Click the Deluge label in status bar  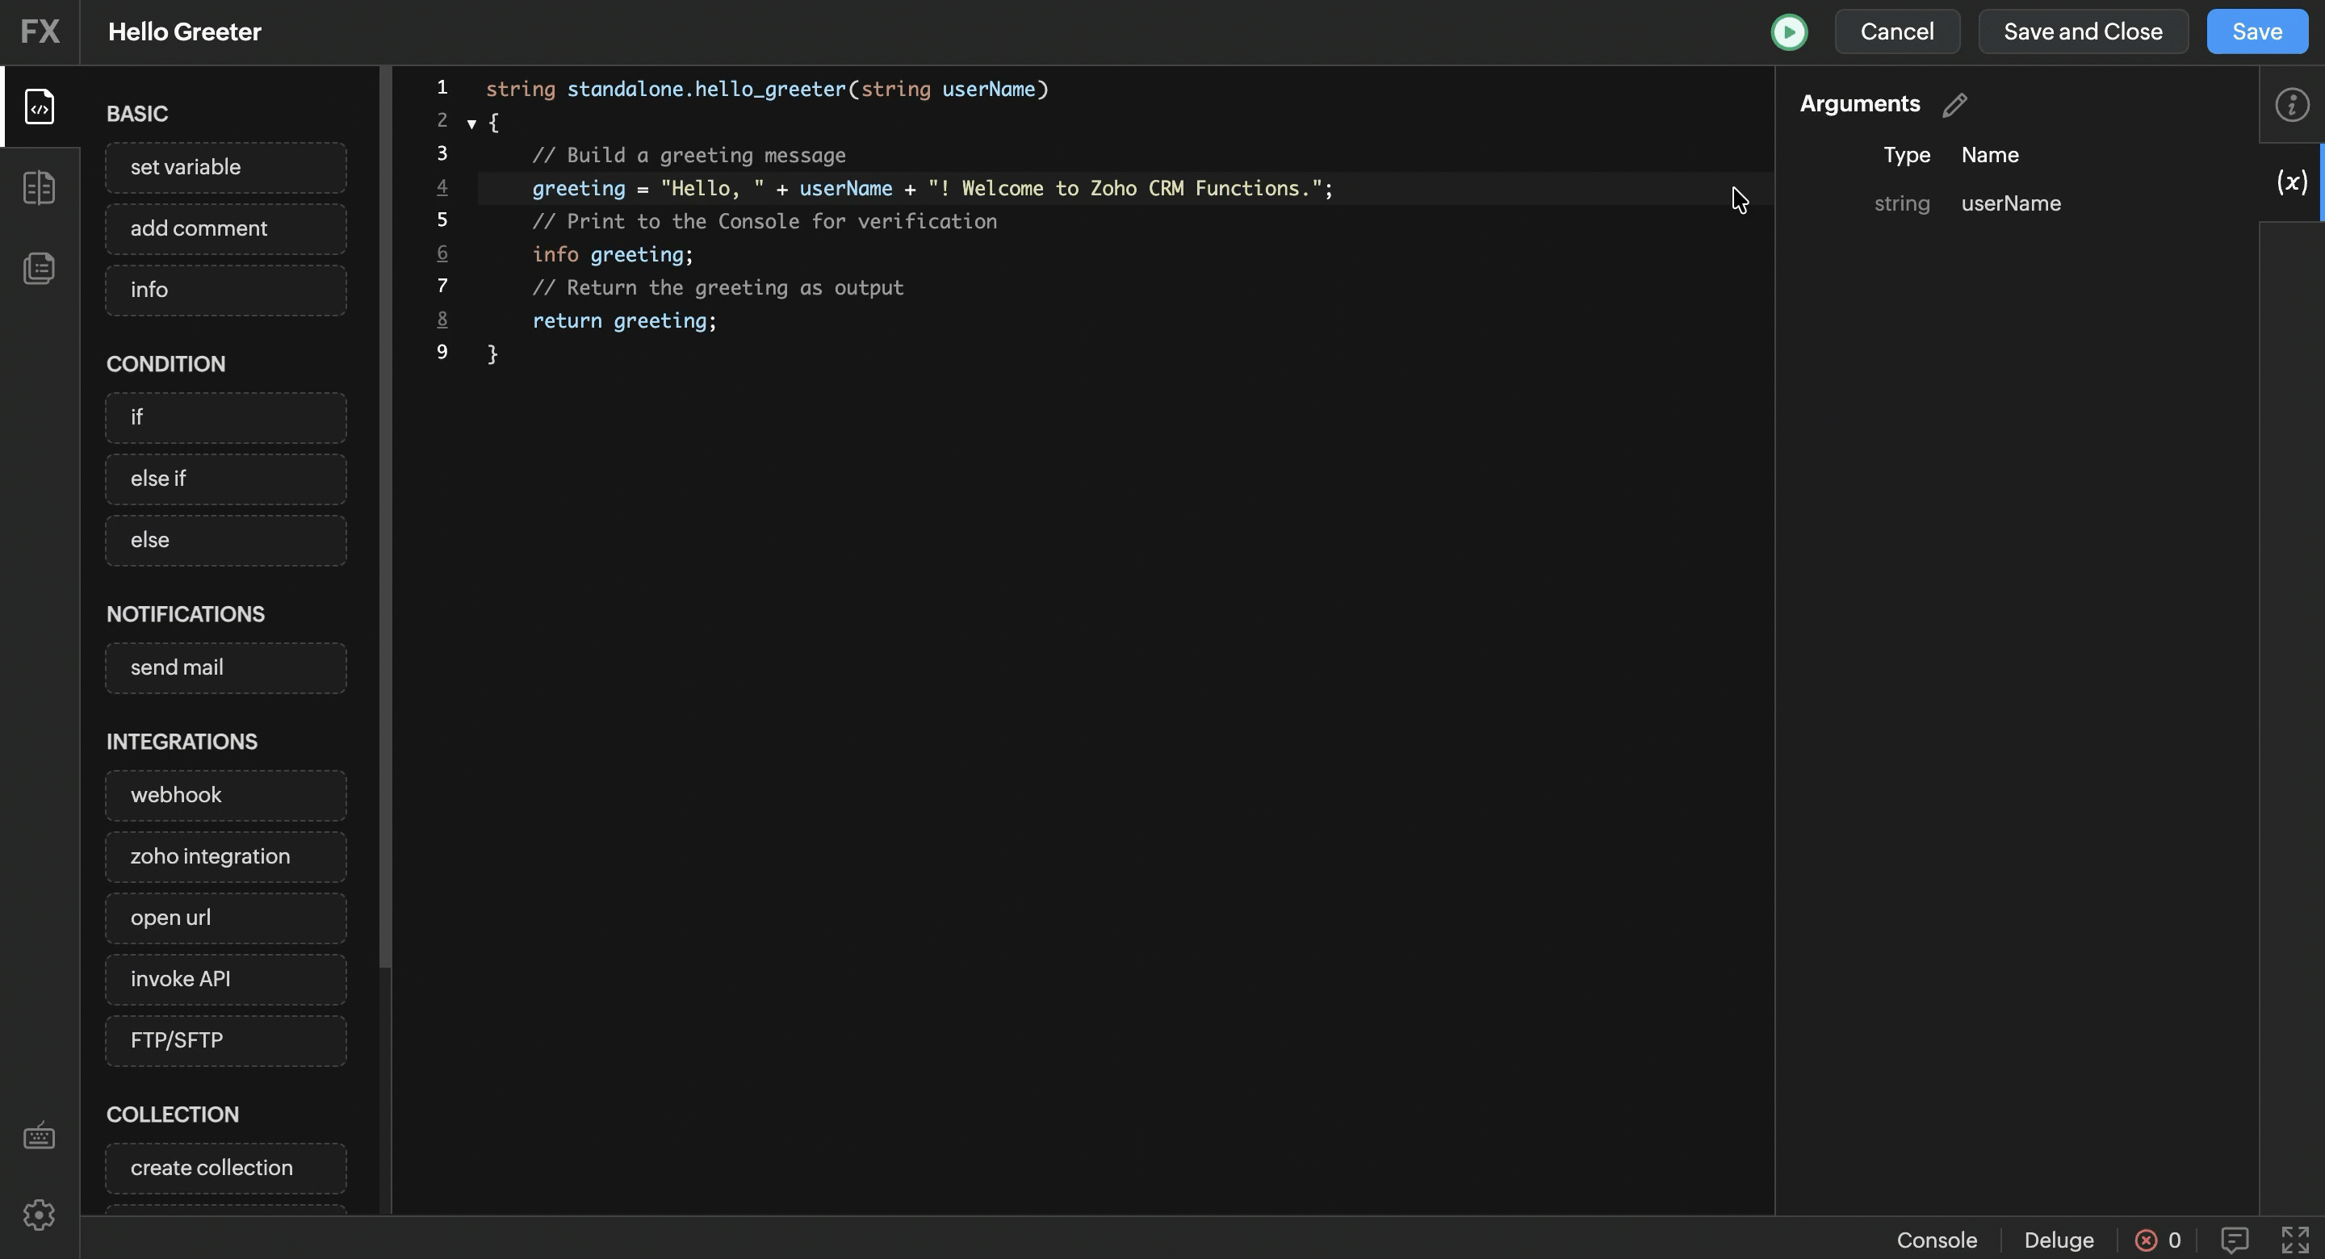coord(2059,1240)
